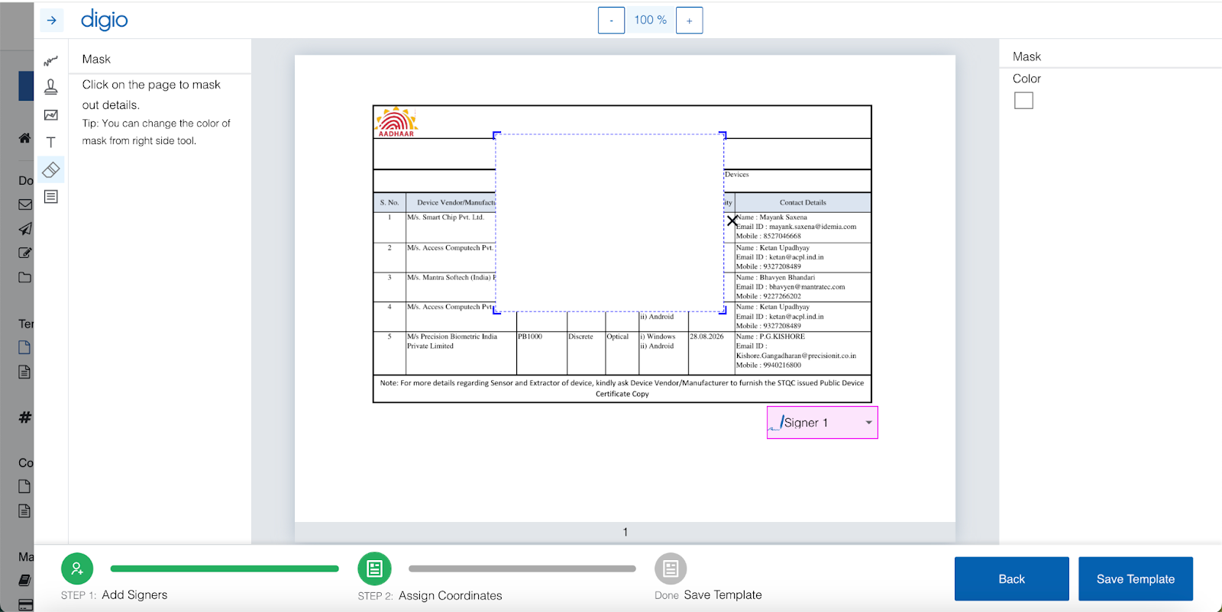Viewport: 1222px width, 612px height.
Task: Open pencil edit icon in background sidebar
Action: (x=25, y=253)
